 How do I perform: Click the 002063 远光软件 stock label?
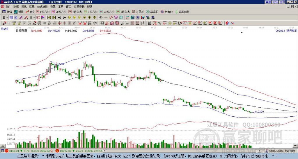(x=286, y=30)
